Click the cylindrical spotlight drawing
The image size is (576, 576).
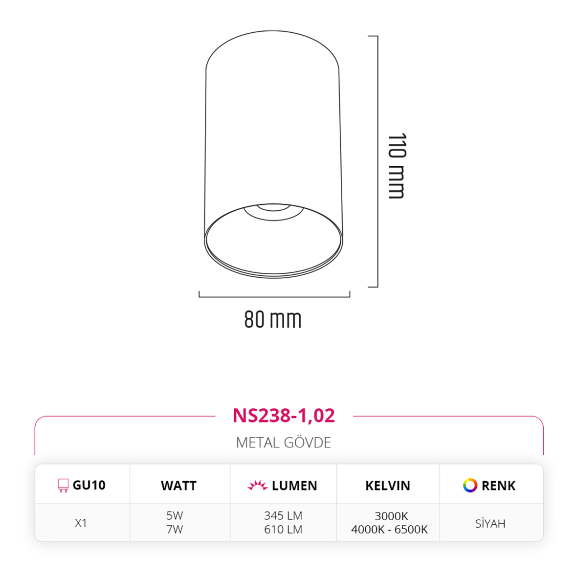tap(273, 155)
